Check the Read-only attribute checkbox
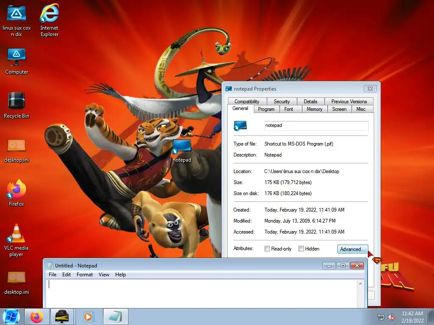Screen dimensions: 434x325 point(267,249)
